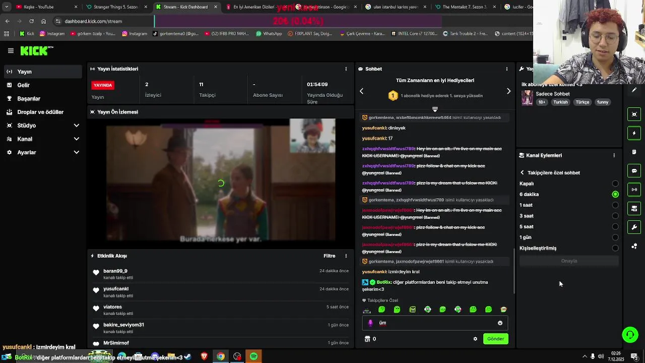Click the Turkish stream tag
645x363 pixels.
click(560, 102)
